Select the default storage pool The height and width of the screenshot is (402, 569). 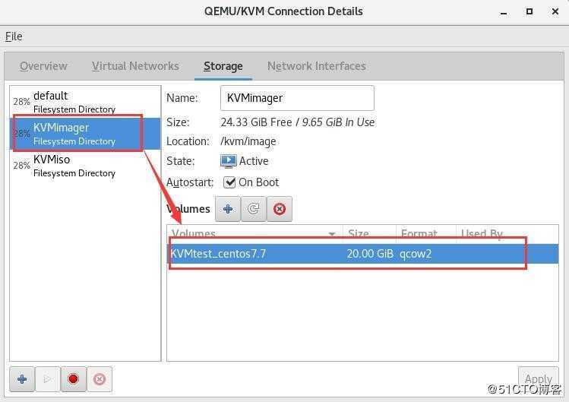pos(85,102)
